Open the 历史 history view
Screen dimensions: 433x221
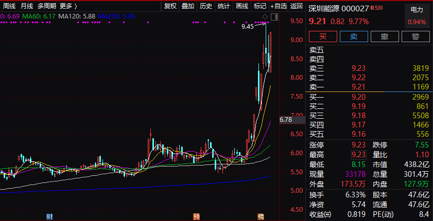206,6
